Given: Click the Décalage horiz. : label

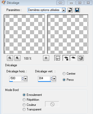Looking at the screenshot, I should pos(17,71).
